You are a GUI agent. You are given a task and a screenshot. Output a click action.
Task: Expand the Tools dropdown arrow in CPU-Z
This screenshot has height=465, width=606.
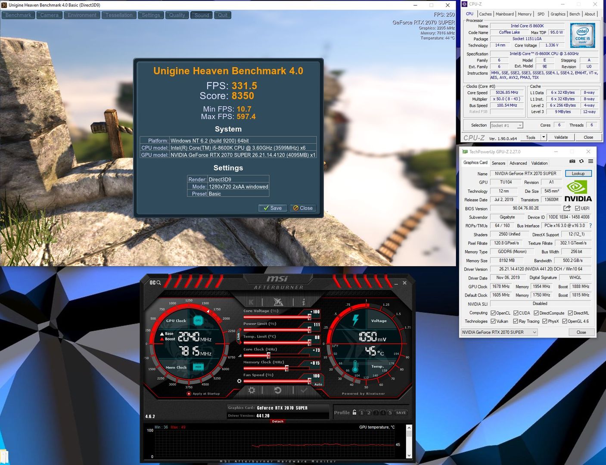[544, 137]
